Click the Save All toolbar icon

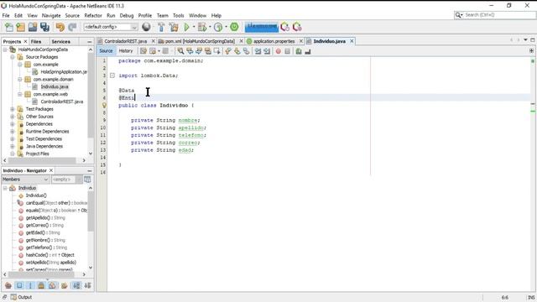click(x=44, y=27)
